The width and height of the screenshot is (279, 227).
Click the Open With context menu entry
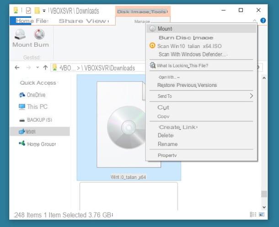201,77
